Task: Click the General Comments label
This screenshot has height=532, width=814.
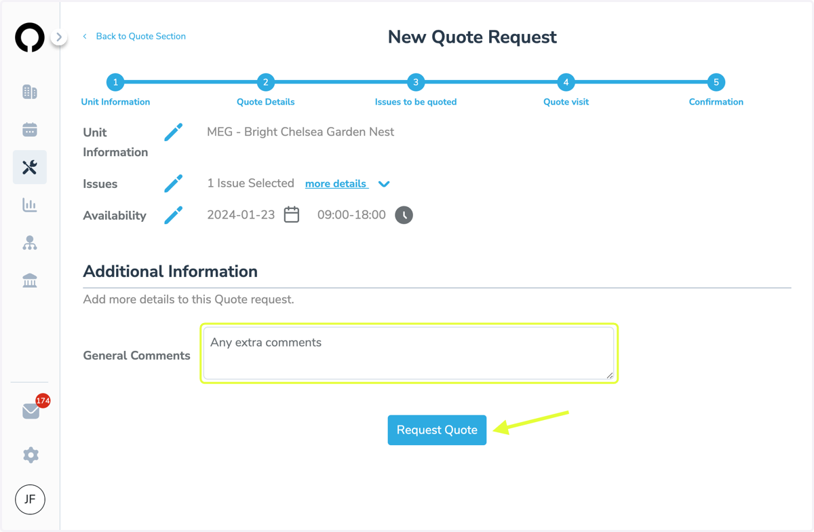Action: [136, 356]
